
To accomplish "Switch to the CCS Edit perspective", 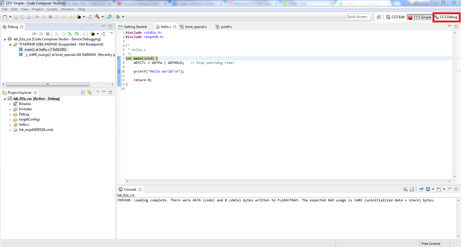I will 395,17.
